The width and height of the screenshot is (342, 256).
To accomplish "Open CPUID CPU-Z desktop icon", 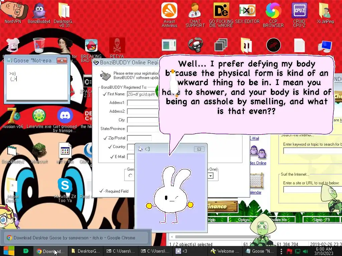I will (299, 14).
